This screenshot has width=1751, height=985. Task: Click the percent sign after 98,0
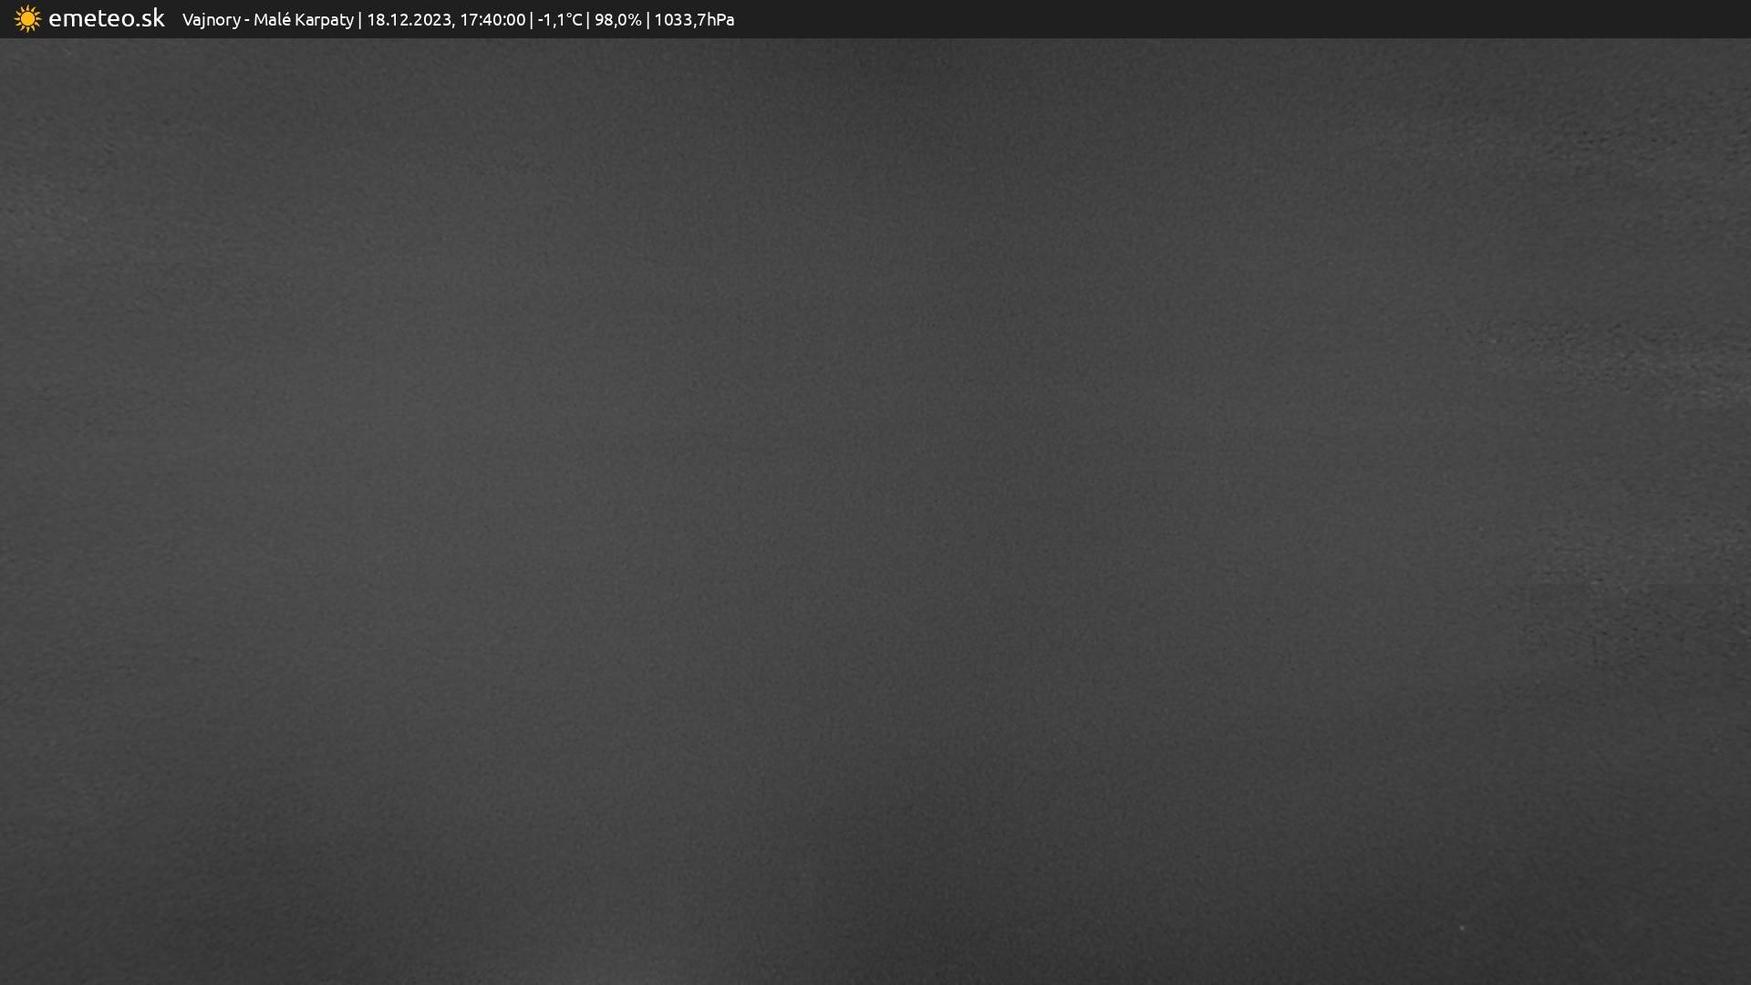point(635,19)
